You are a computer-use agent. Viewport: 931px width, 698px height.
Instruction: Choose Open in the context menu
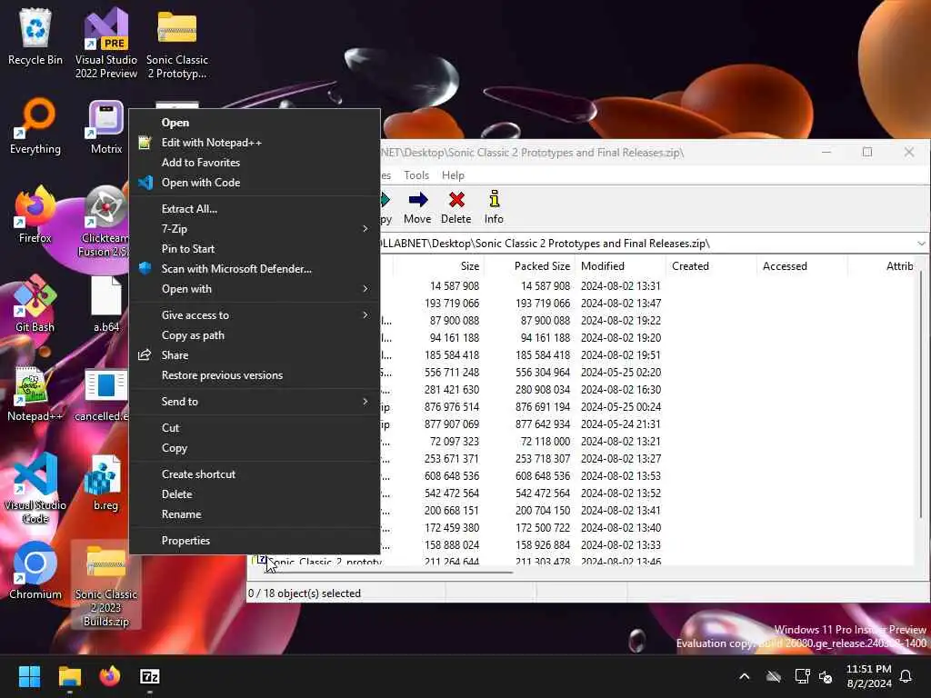[x=255, y=123]
